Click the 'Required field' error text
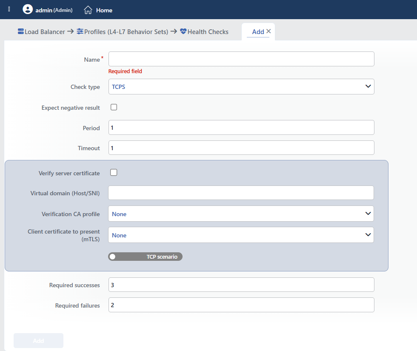417x351 pixels. 125,71
